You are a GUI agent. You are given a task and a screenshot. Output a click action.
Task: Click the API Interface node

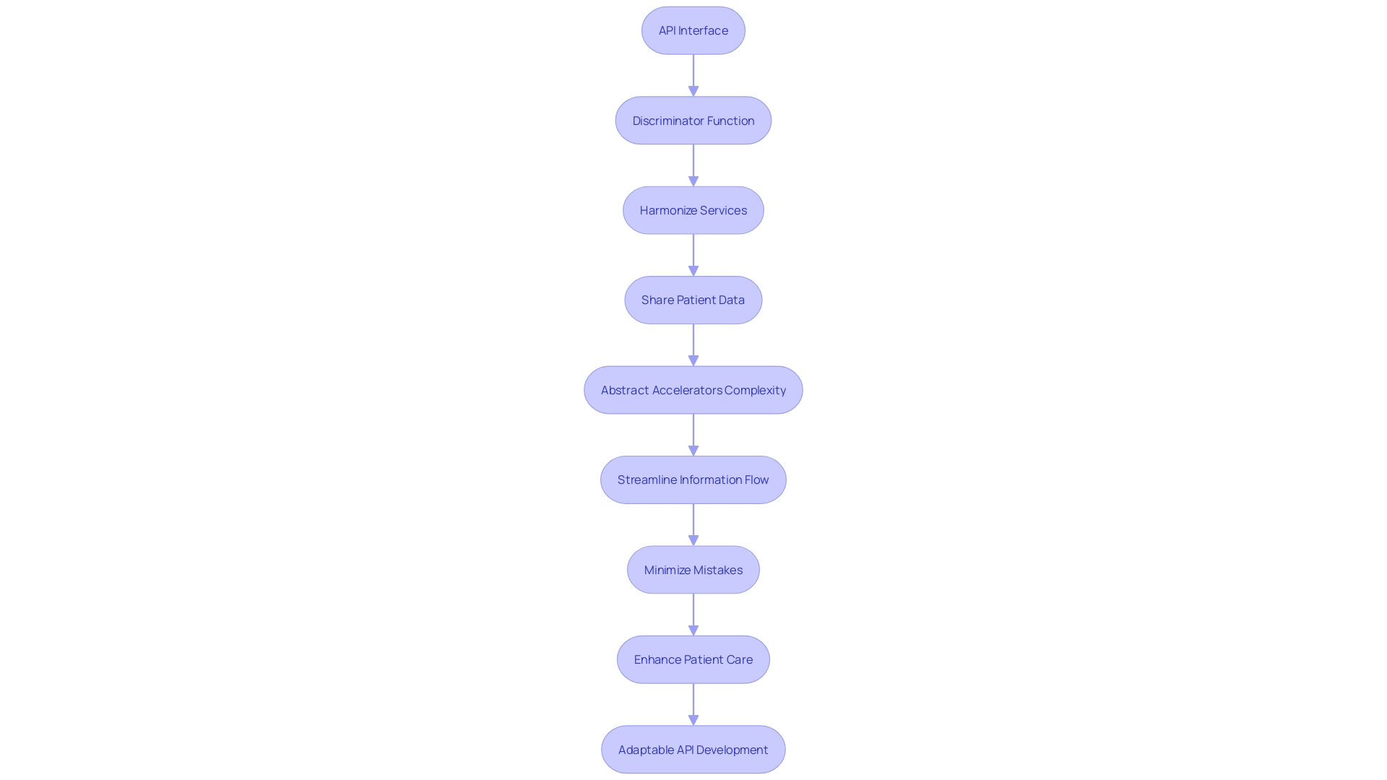click(x=693, y=30)
